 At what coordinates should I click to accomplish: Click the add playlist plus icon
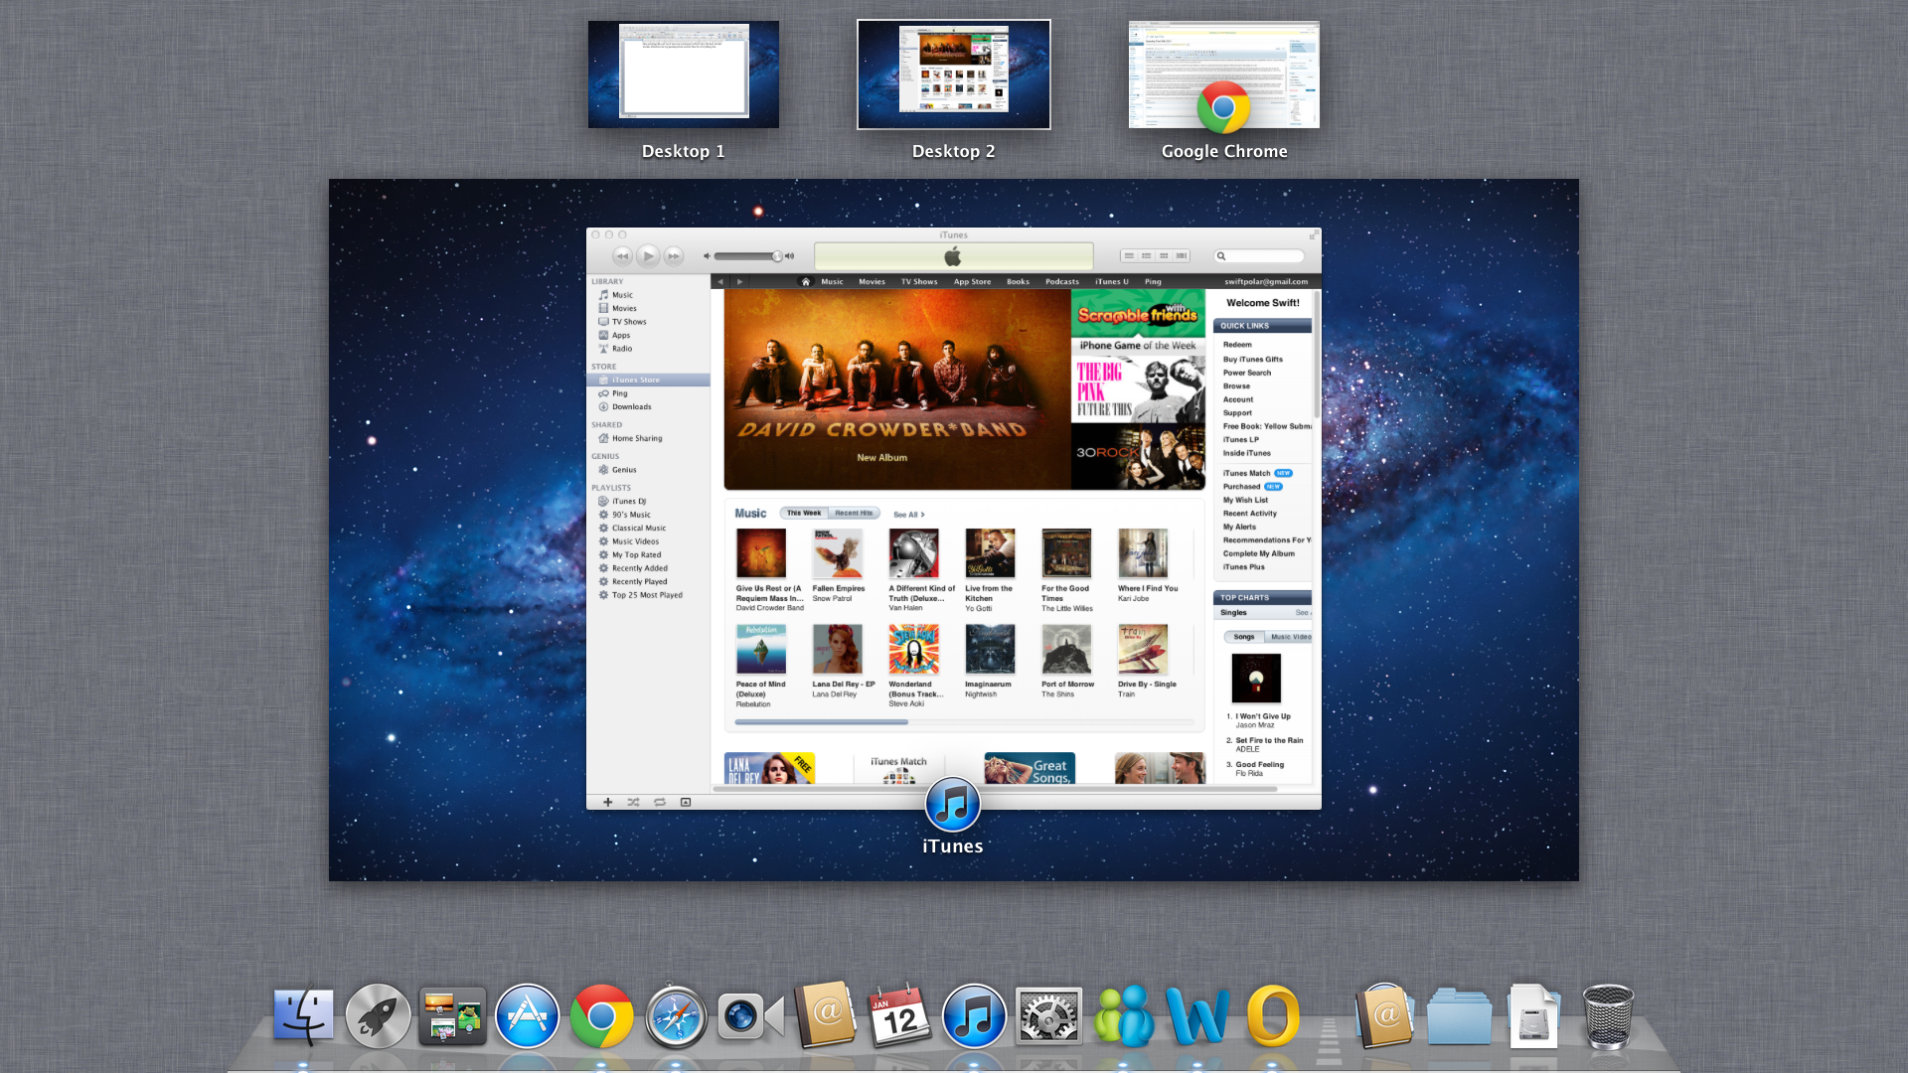607,802
